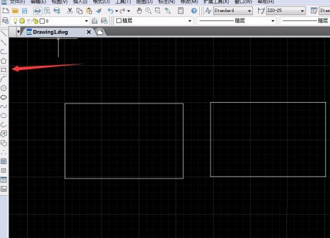Select the Rectangle tool
This screenshot has width=330, height=238.
point(3,70)
